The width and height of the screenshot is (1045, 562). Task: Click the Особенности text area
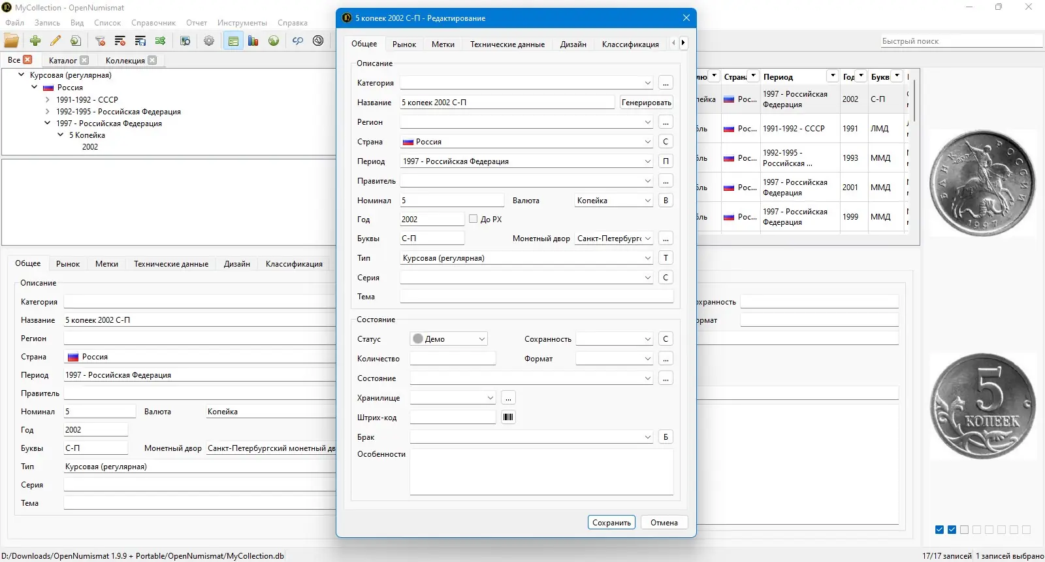point(541,472)
